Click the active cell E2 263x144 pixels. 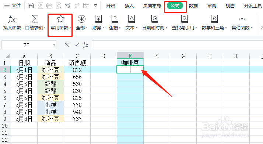(130, 69)
